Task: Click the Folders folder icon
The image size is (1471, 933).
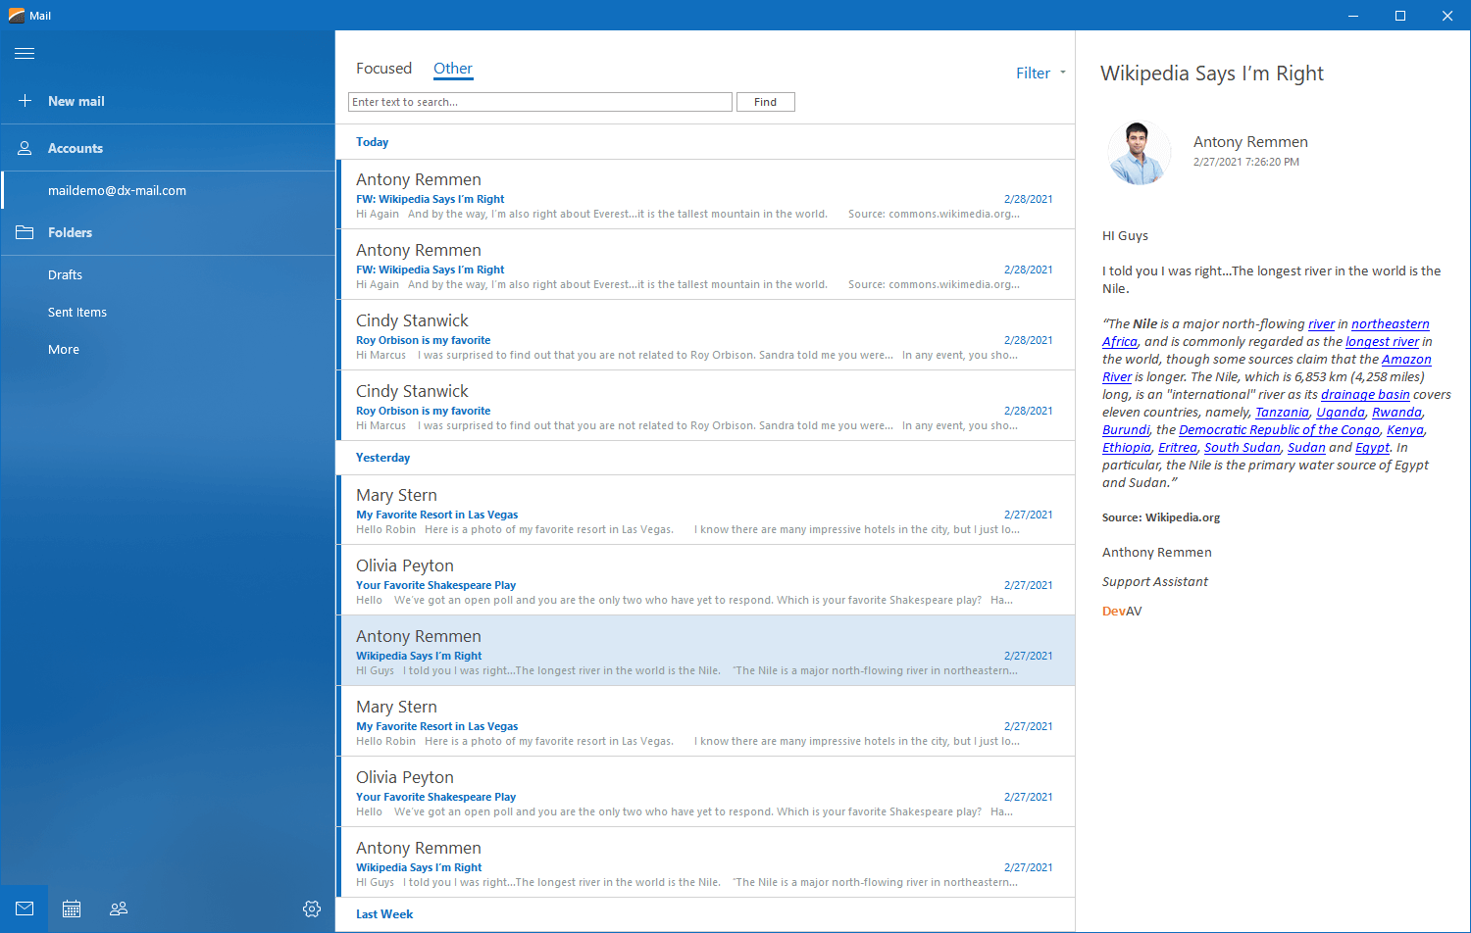Action: 24,232
